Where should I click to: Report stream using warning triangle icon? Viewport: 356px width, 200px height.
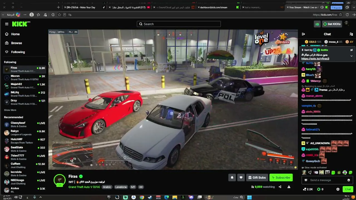click(289, 187)
